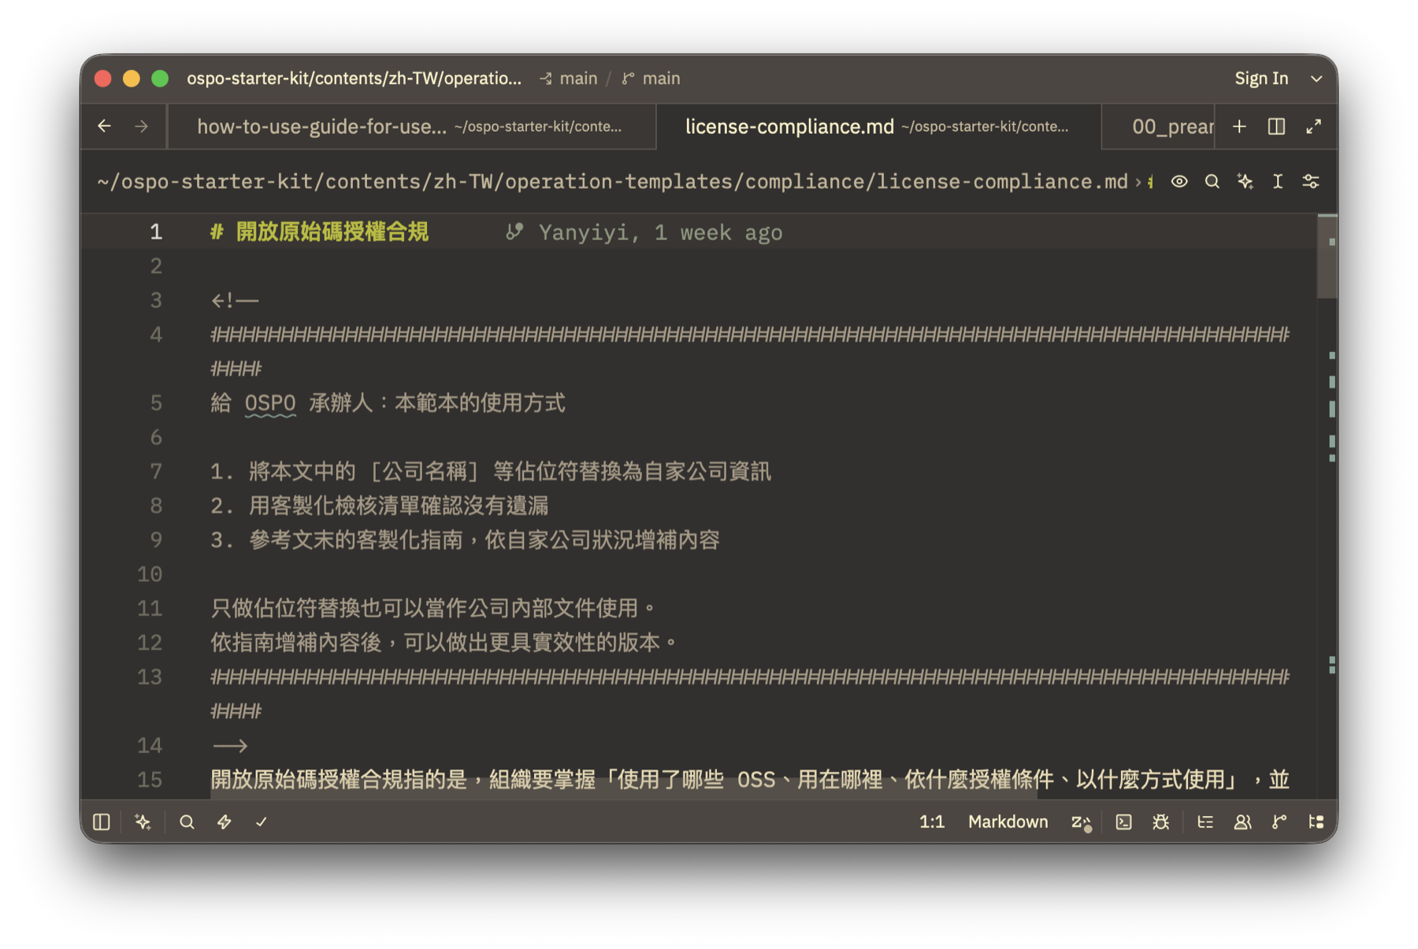Image resolution: width=1418 pixels, height=949 pixels.
Task: Toggle the debugger panel bug icon
Action: click(x=1160, y=822)
